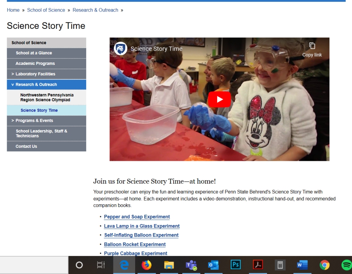The height and width of the screenshot is (274, 352).
Task: Open Spotify from the taskbar
Action: [x=347, y=265]
